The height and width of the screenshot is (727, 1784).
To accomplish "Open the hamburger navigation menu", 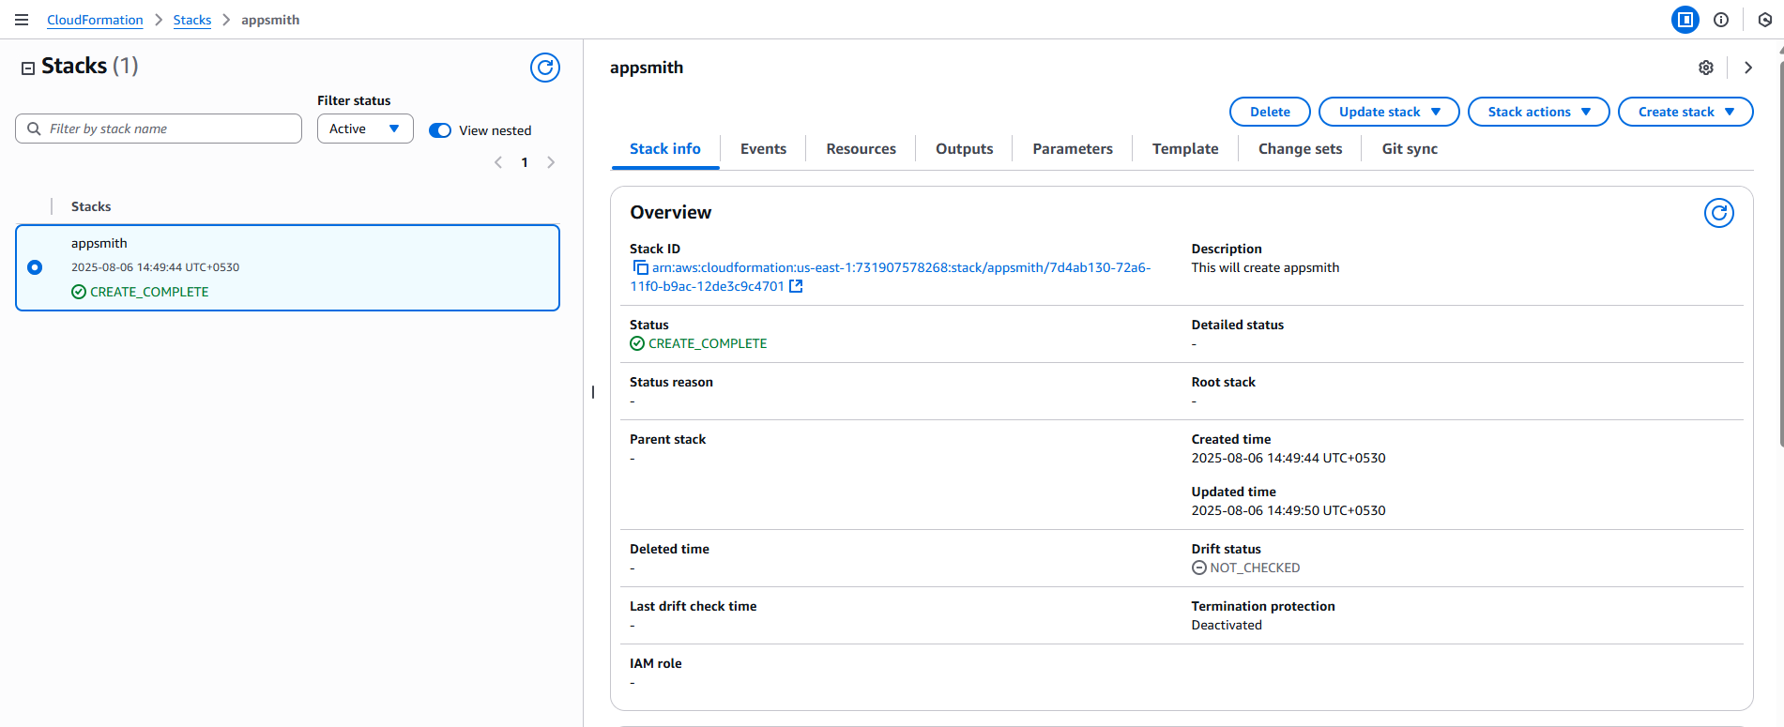I will [22, 20].
